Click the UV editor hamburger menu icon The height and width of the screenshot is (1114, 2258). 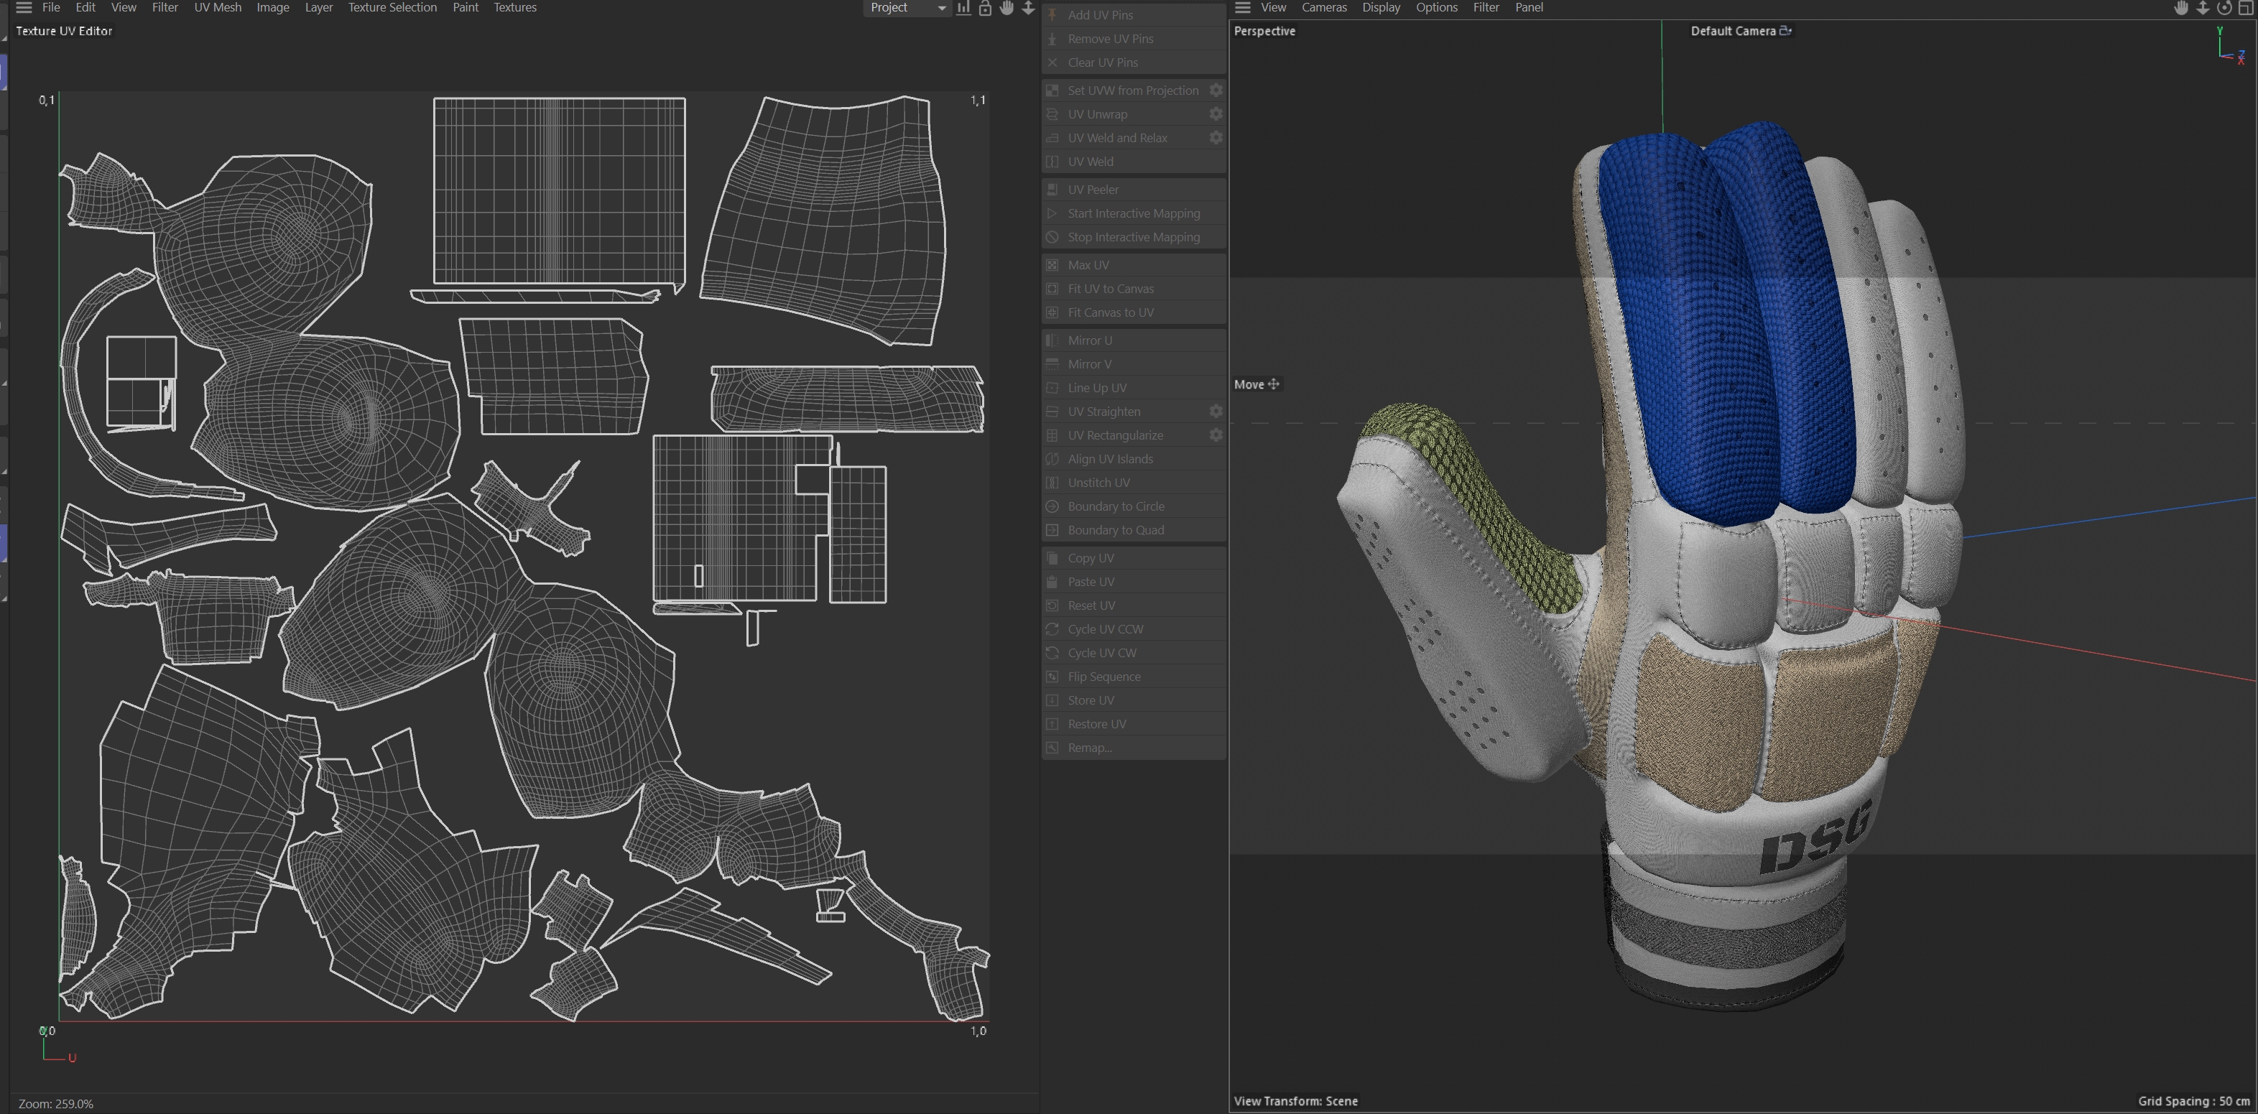tap(24, 8)
